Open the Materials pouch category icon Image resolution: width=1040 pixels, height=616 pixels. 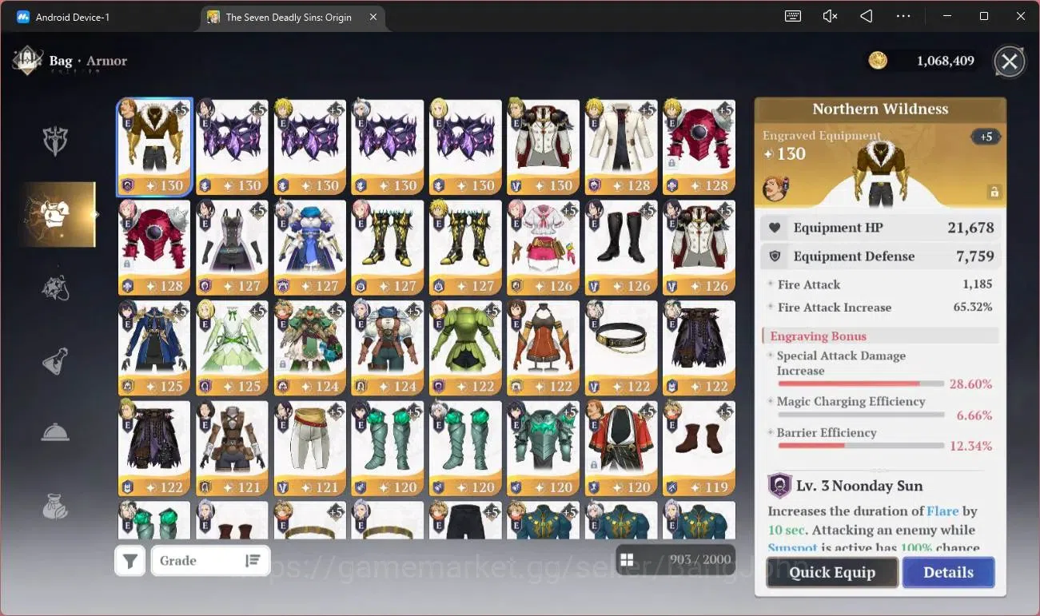pos(55,506)
